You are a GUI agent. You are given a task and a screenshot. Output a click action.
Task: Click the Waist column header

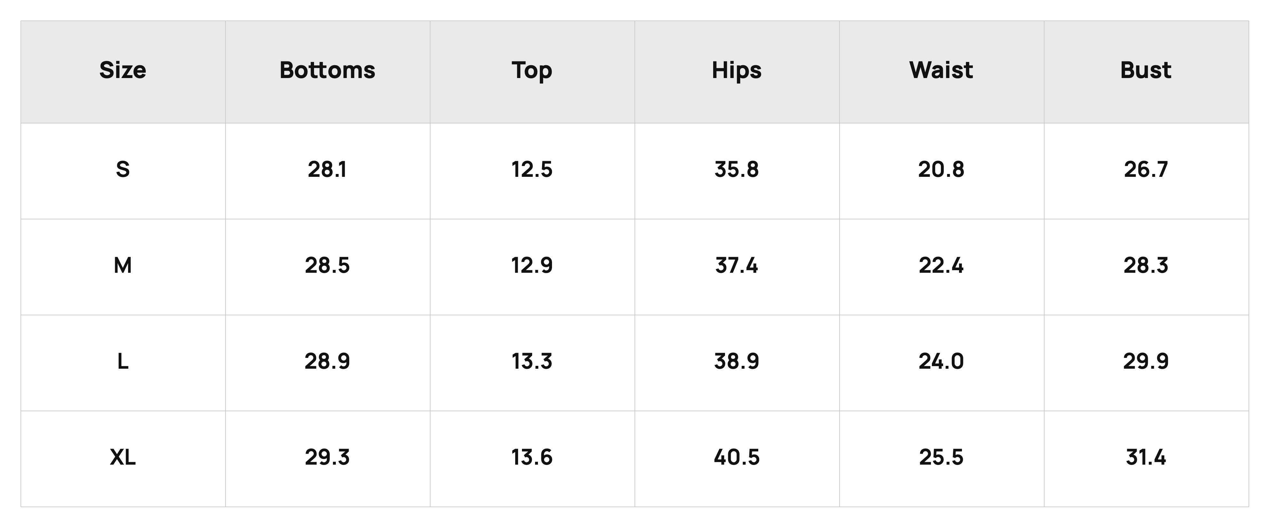click(942, 70)
